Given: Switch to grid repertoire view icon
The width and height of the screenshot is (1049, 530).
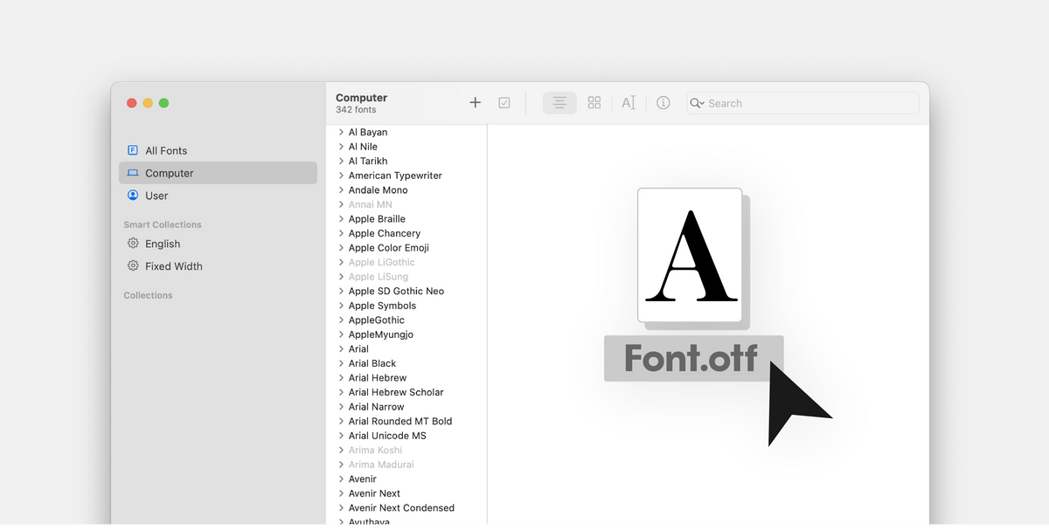Looking at the screenshot, I should 594,103.
